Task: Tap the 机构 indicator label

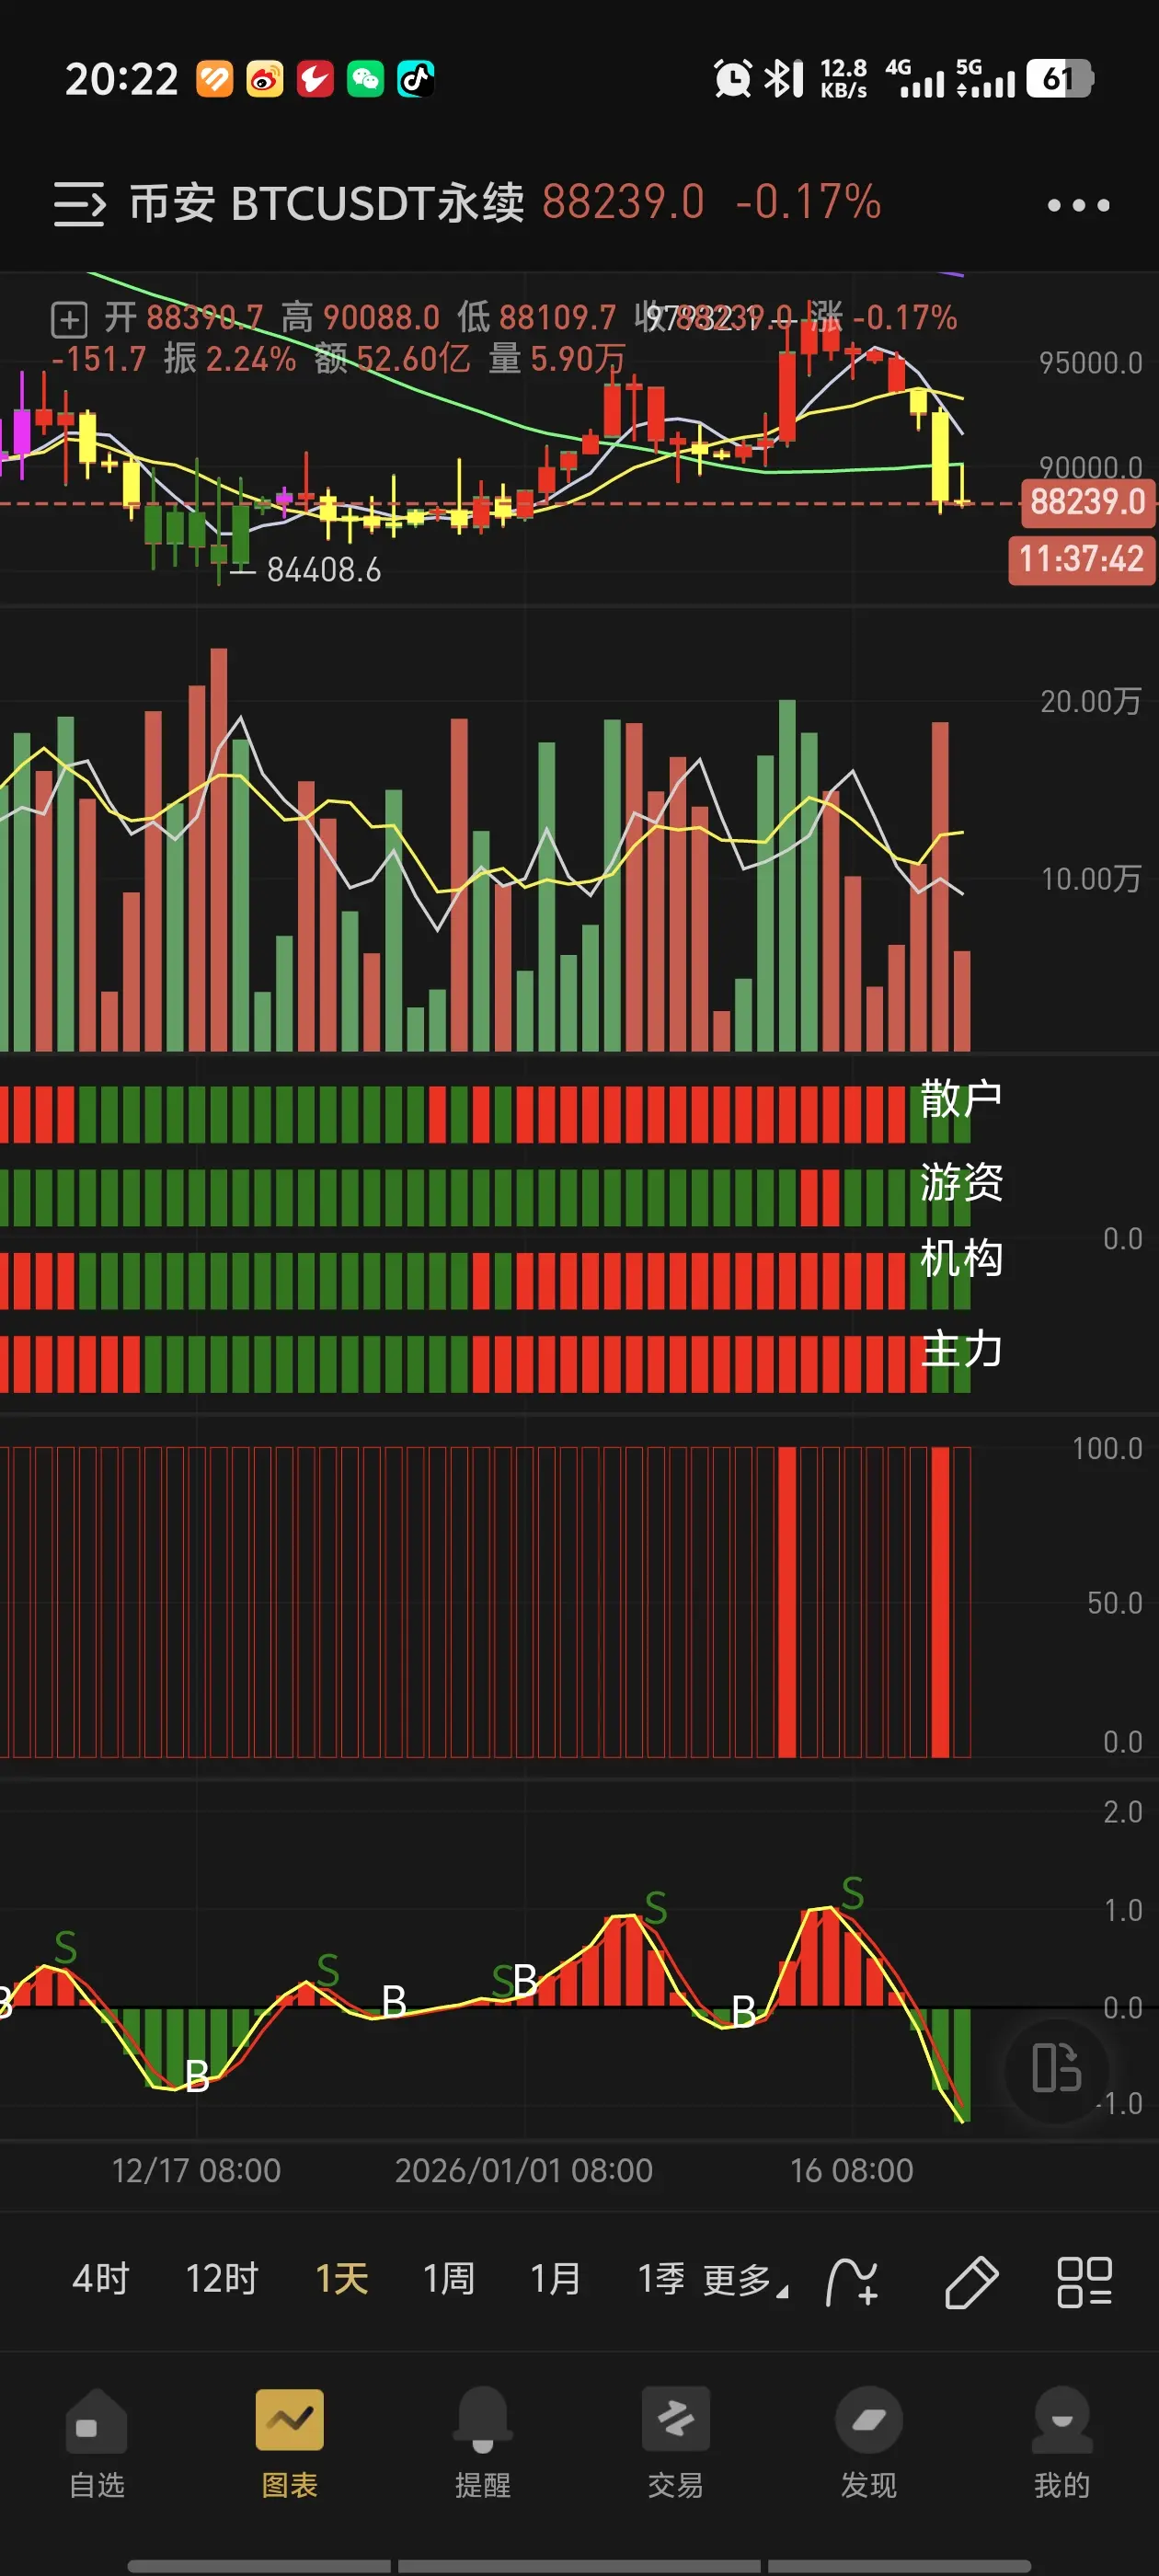Action: pyautogui.click(x=961, y=1258)
